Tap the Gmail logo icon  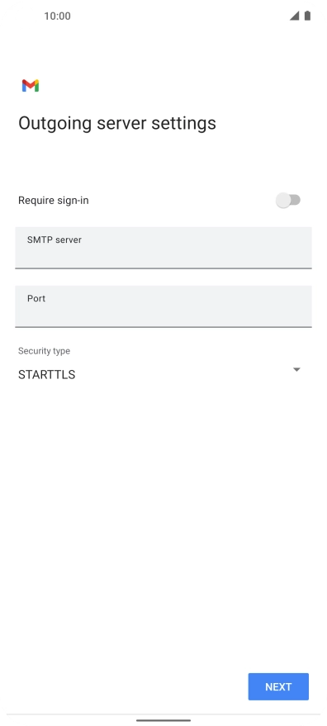[x=31, y=86]
